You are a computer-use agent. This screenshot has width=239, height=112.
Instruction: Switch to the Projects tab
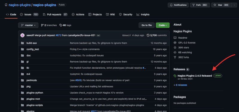[95, 15]
